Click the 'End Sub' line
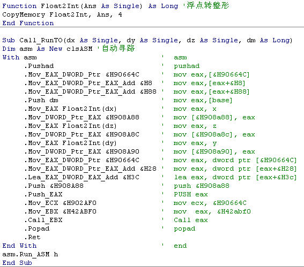The image size is (304, 267). tap(17, 263)
